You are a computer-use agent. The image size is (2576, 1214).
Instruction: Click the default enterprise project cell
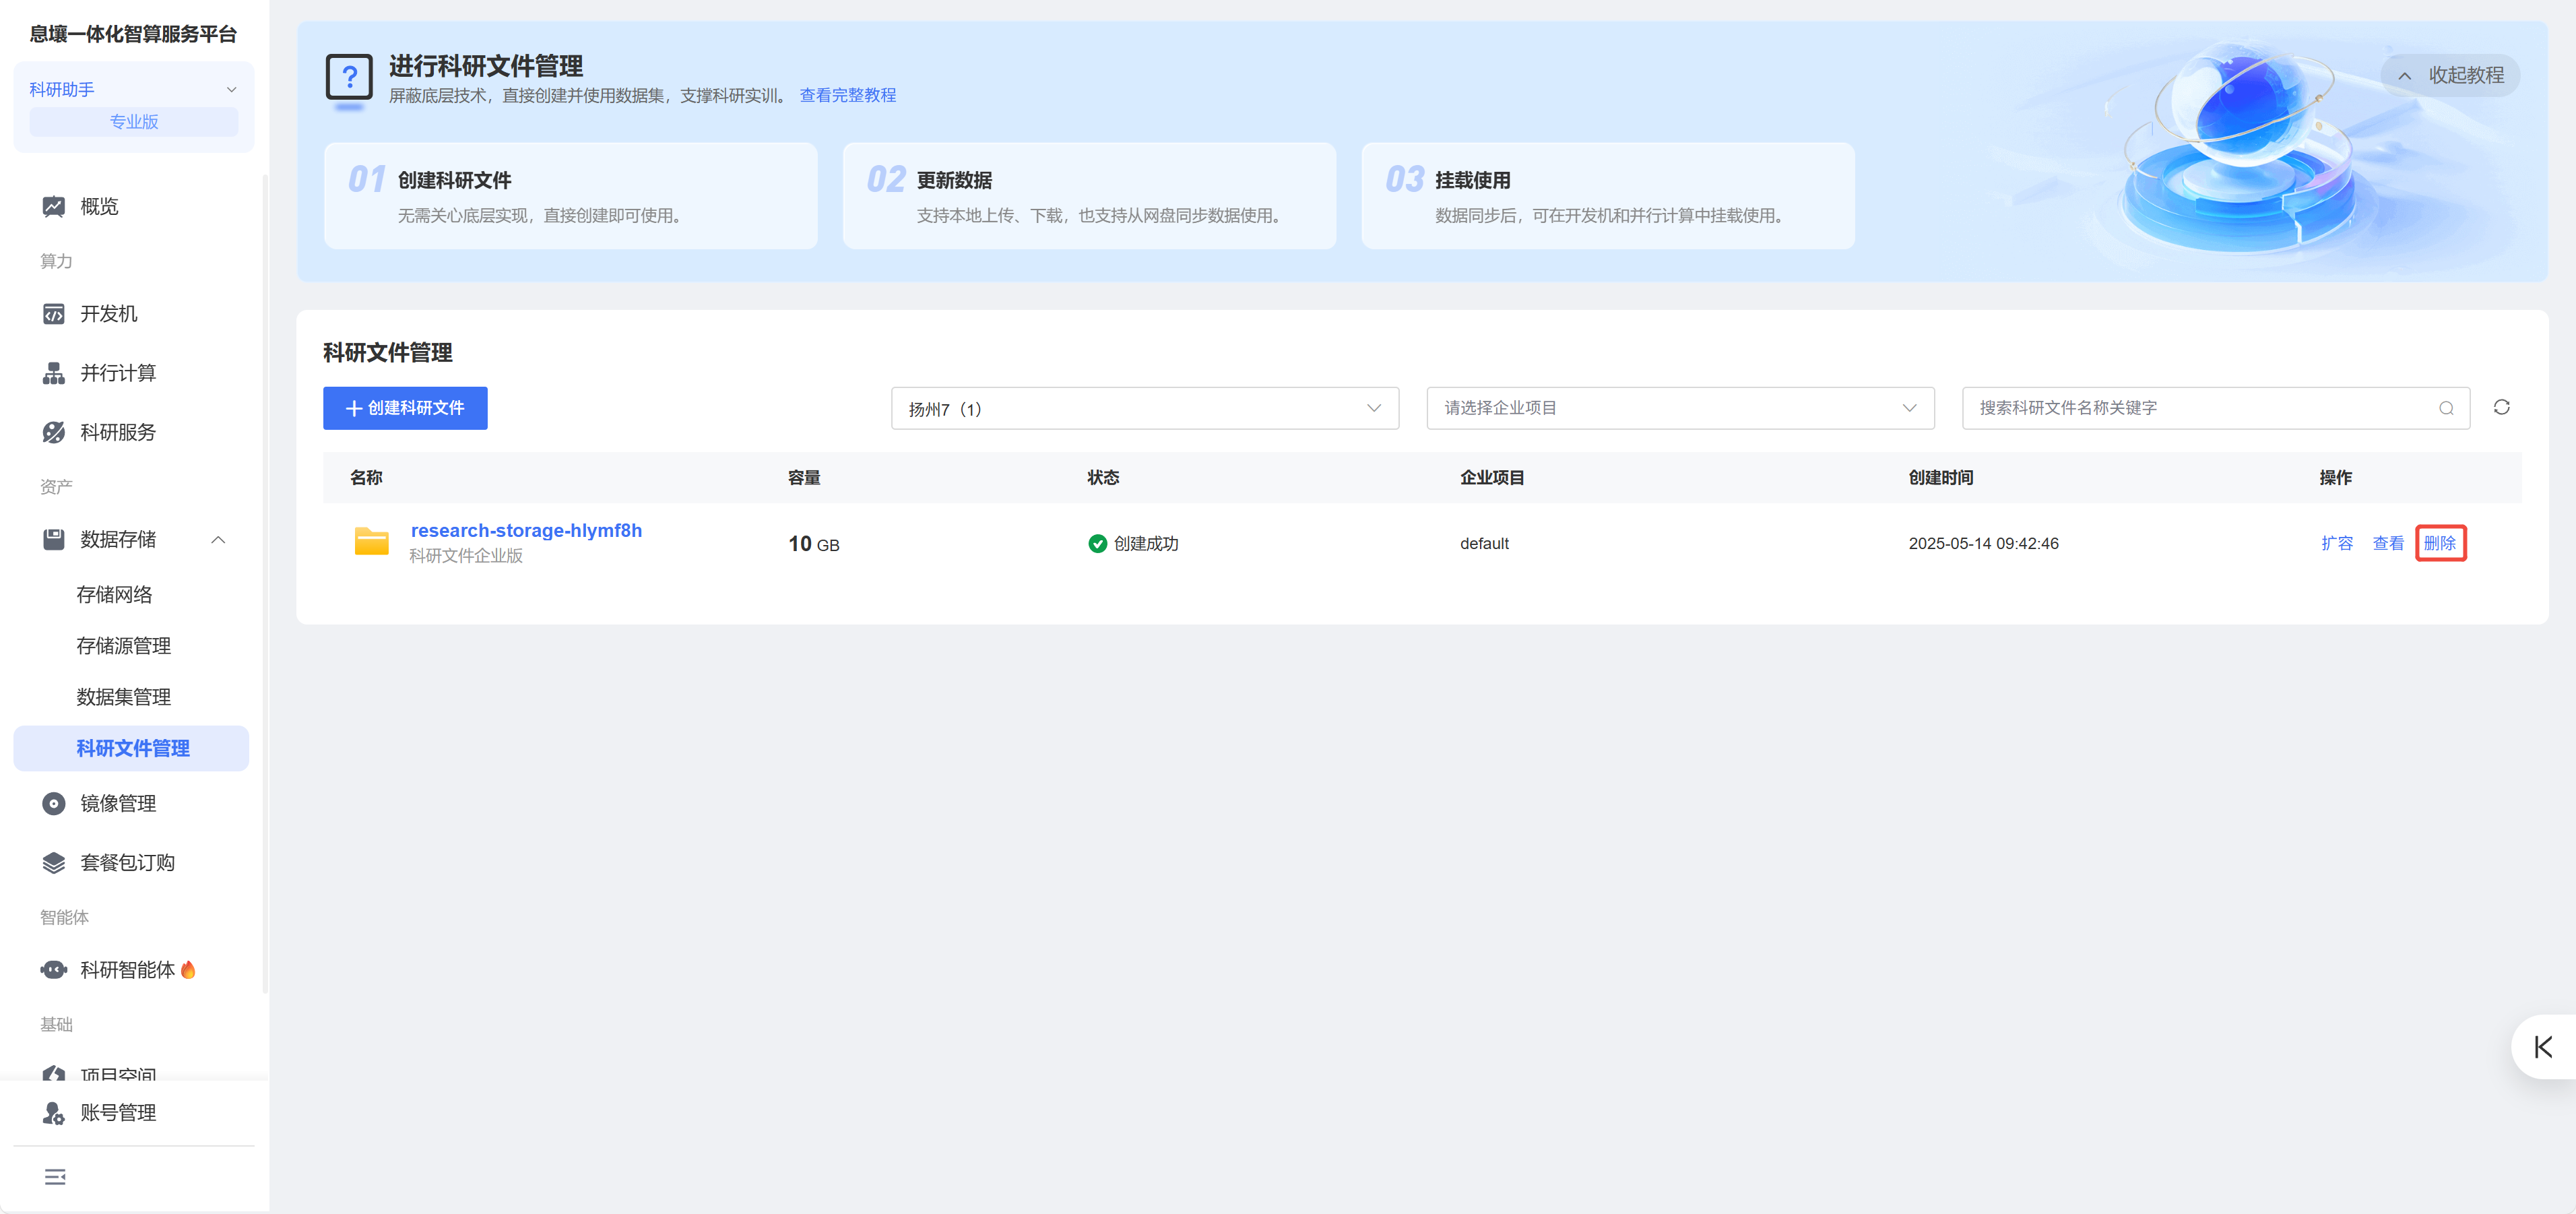point(1484,543)
